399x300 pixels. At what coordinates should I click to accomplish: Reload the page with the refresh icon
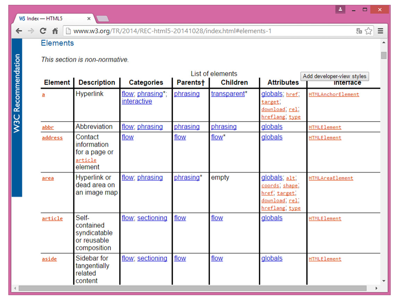(43, 31)
